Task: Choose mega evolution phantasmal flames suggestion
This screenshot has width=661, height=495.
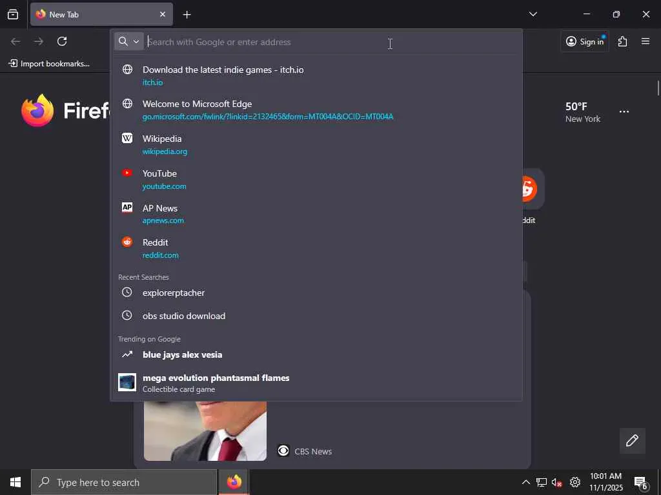Action: [x=316, y=383]
